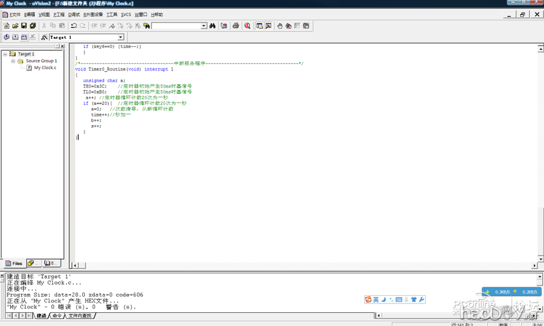The image size is (544, 326).
Task: Click the editor vertical scrollbar down arrow
Action: click(540, 259)
